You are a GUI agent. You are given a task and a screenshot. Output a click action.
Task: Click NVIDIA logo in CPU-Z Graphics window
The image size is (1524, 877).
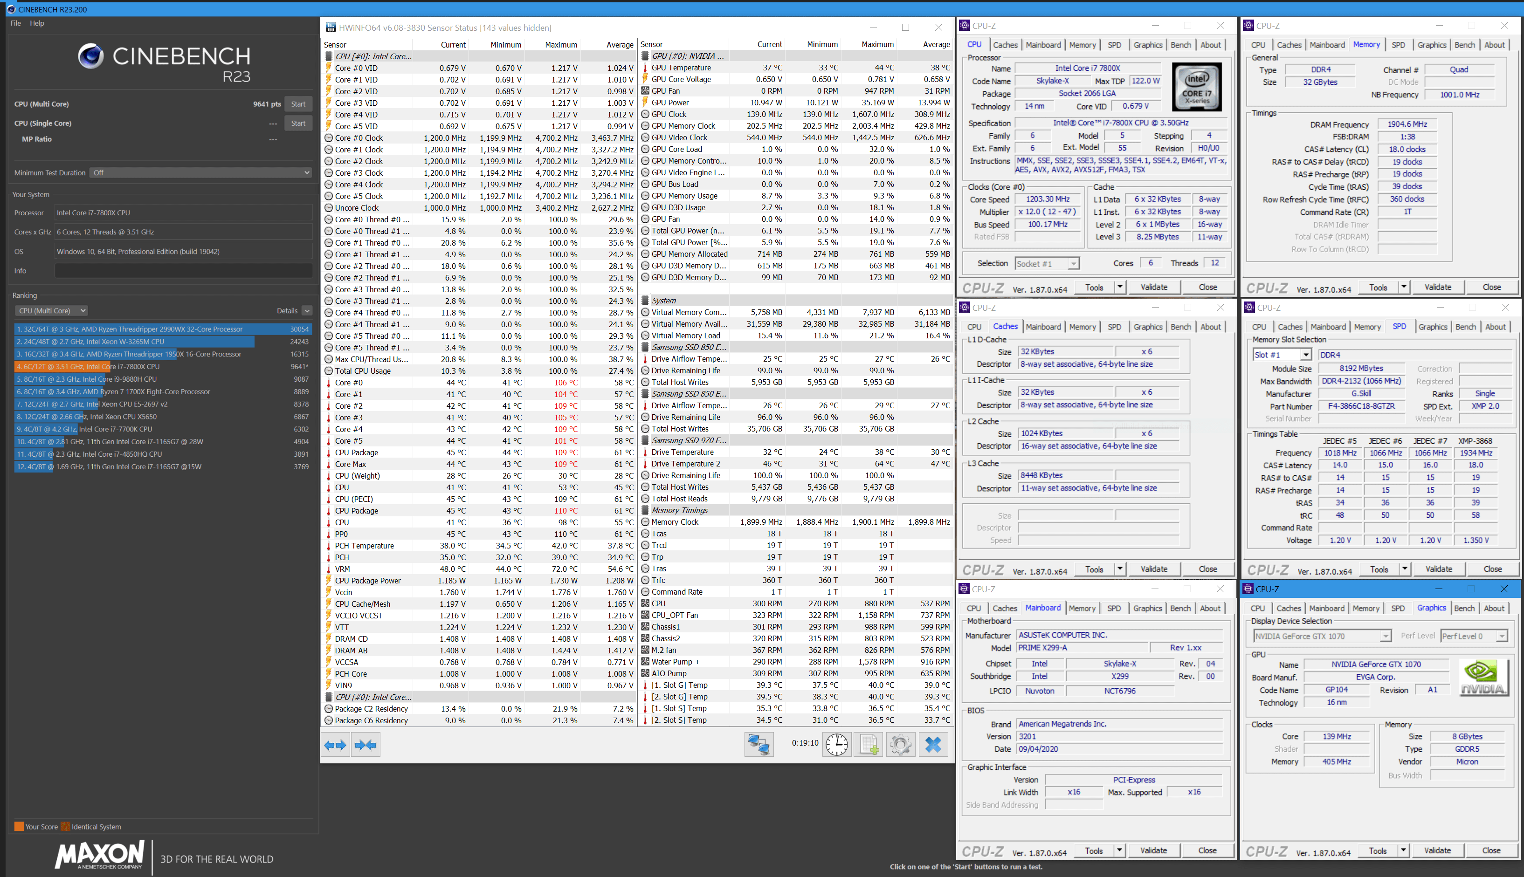1483,678
